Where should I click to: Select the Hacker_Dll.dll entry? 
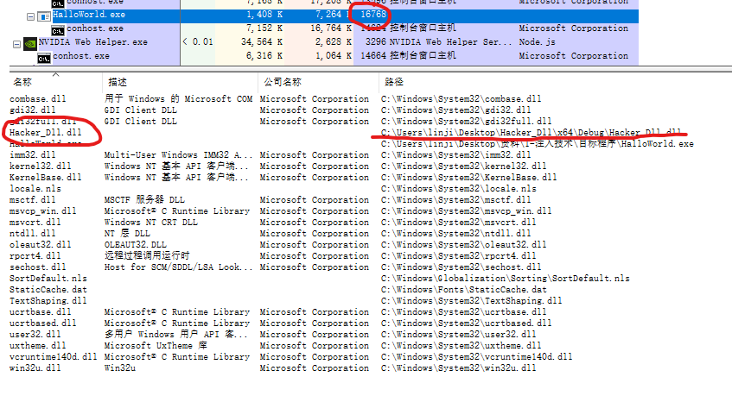(x=45, y=132)
